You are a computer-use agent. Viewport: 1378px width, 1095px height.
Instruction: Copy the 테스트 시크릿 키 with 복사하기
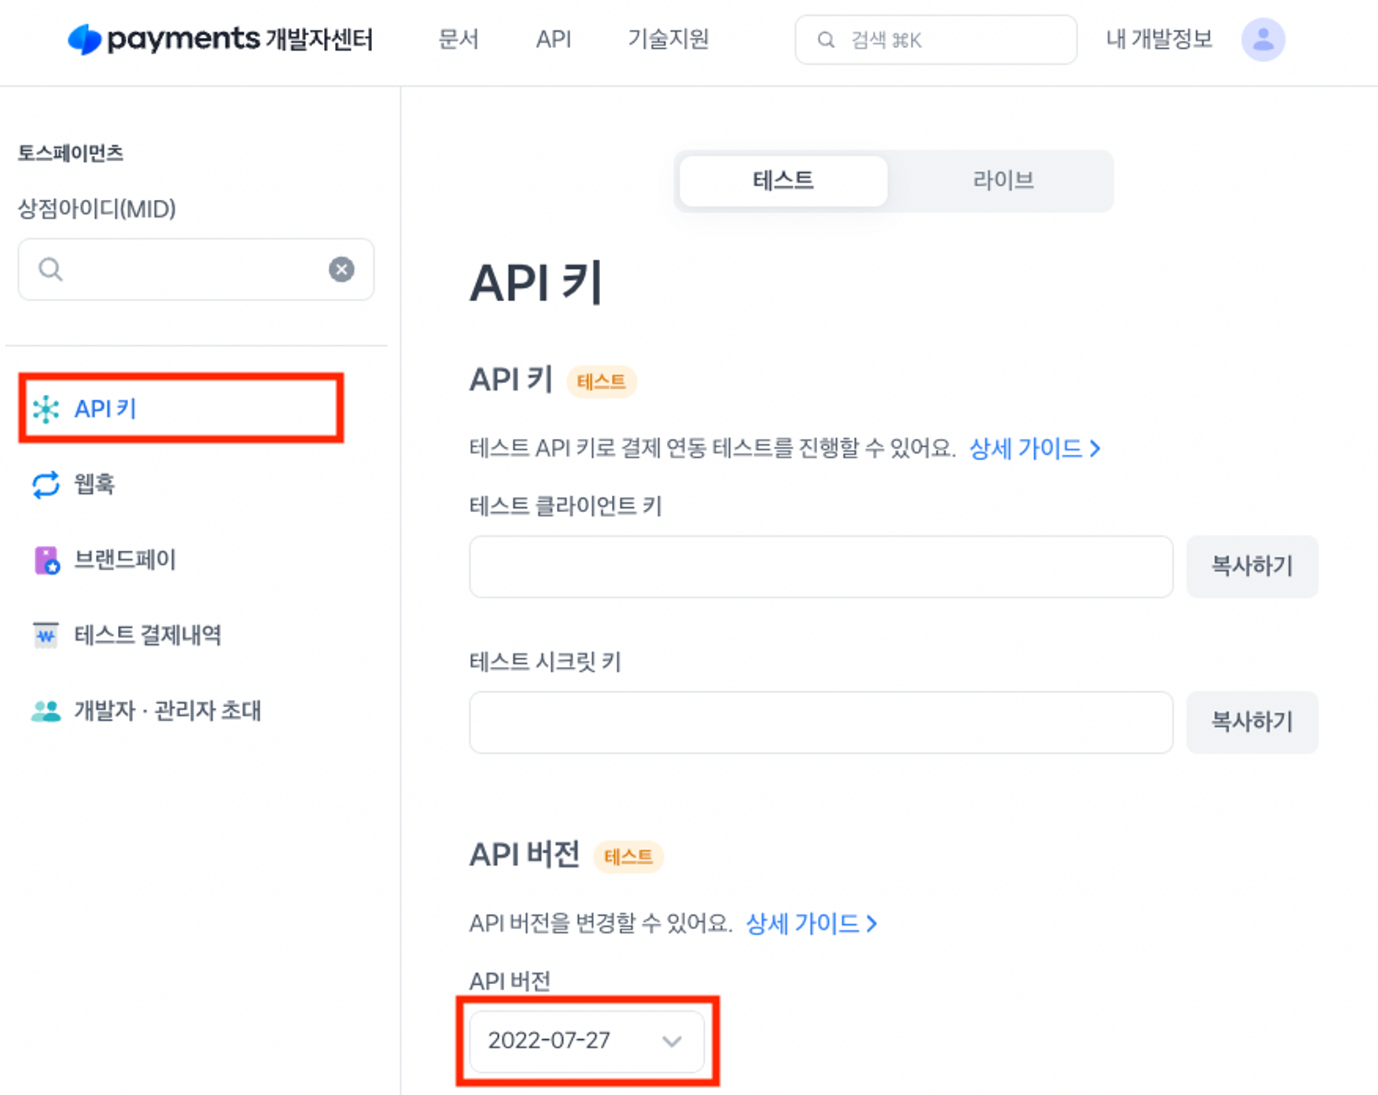1251,722
